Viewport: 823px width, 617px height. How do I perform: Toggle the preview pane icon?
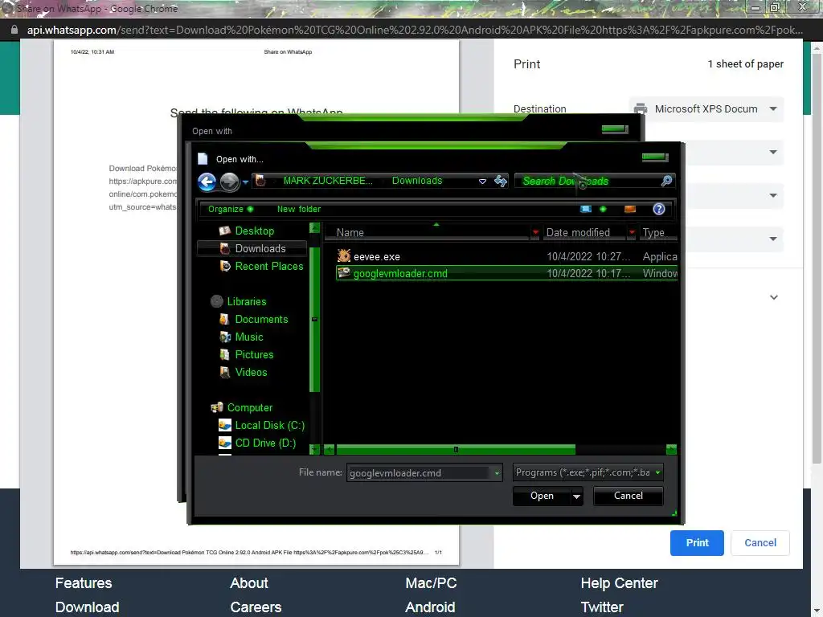coord(630,209)
